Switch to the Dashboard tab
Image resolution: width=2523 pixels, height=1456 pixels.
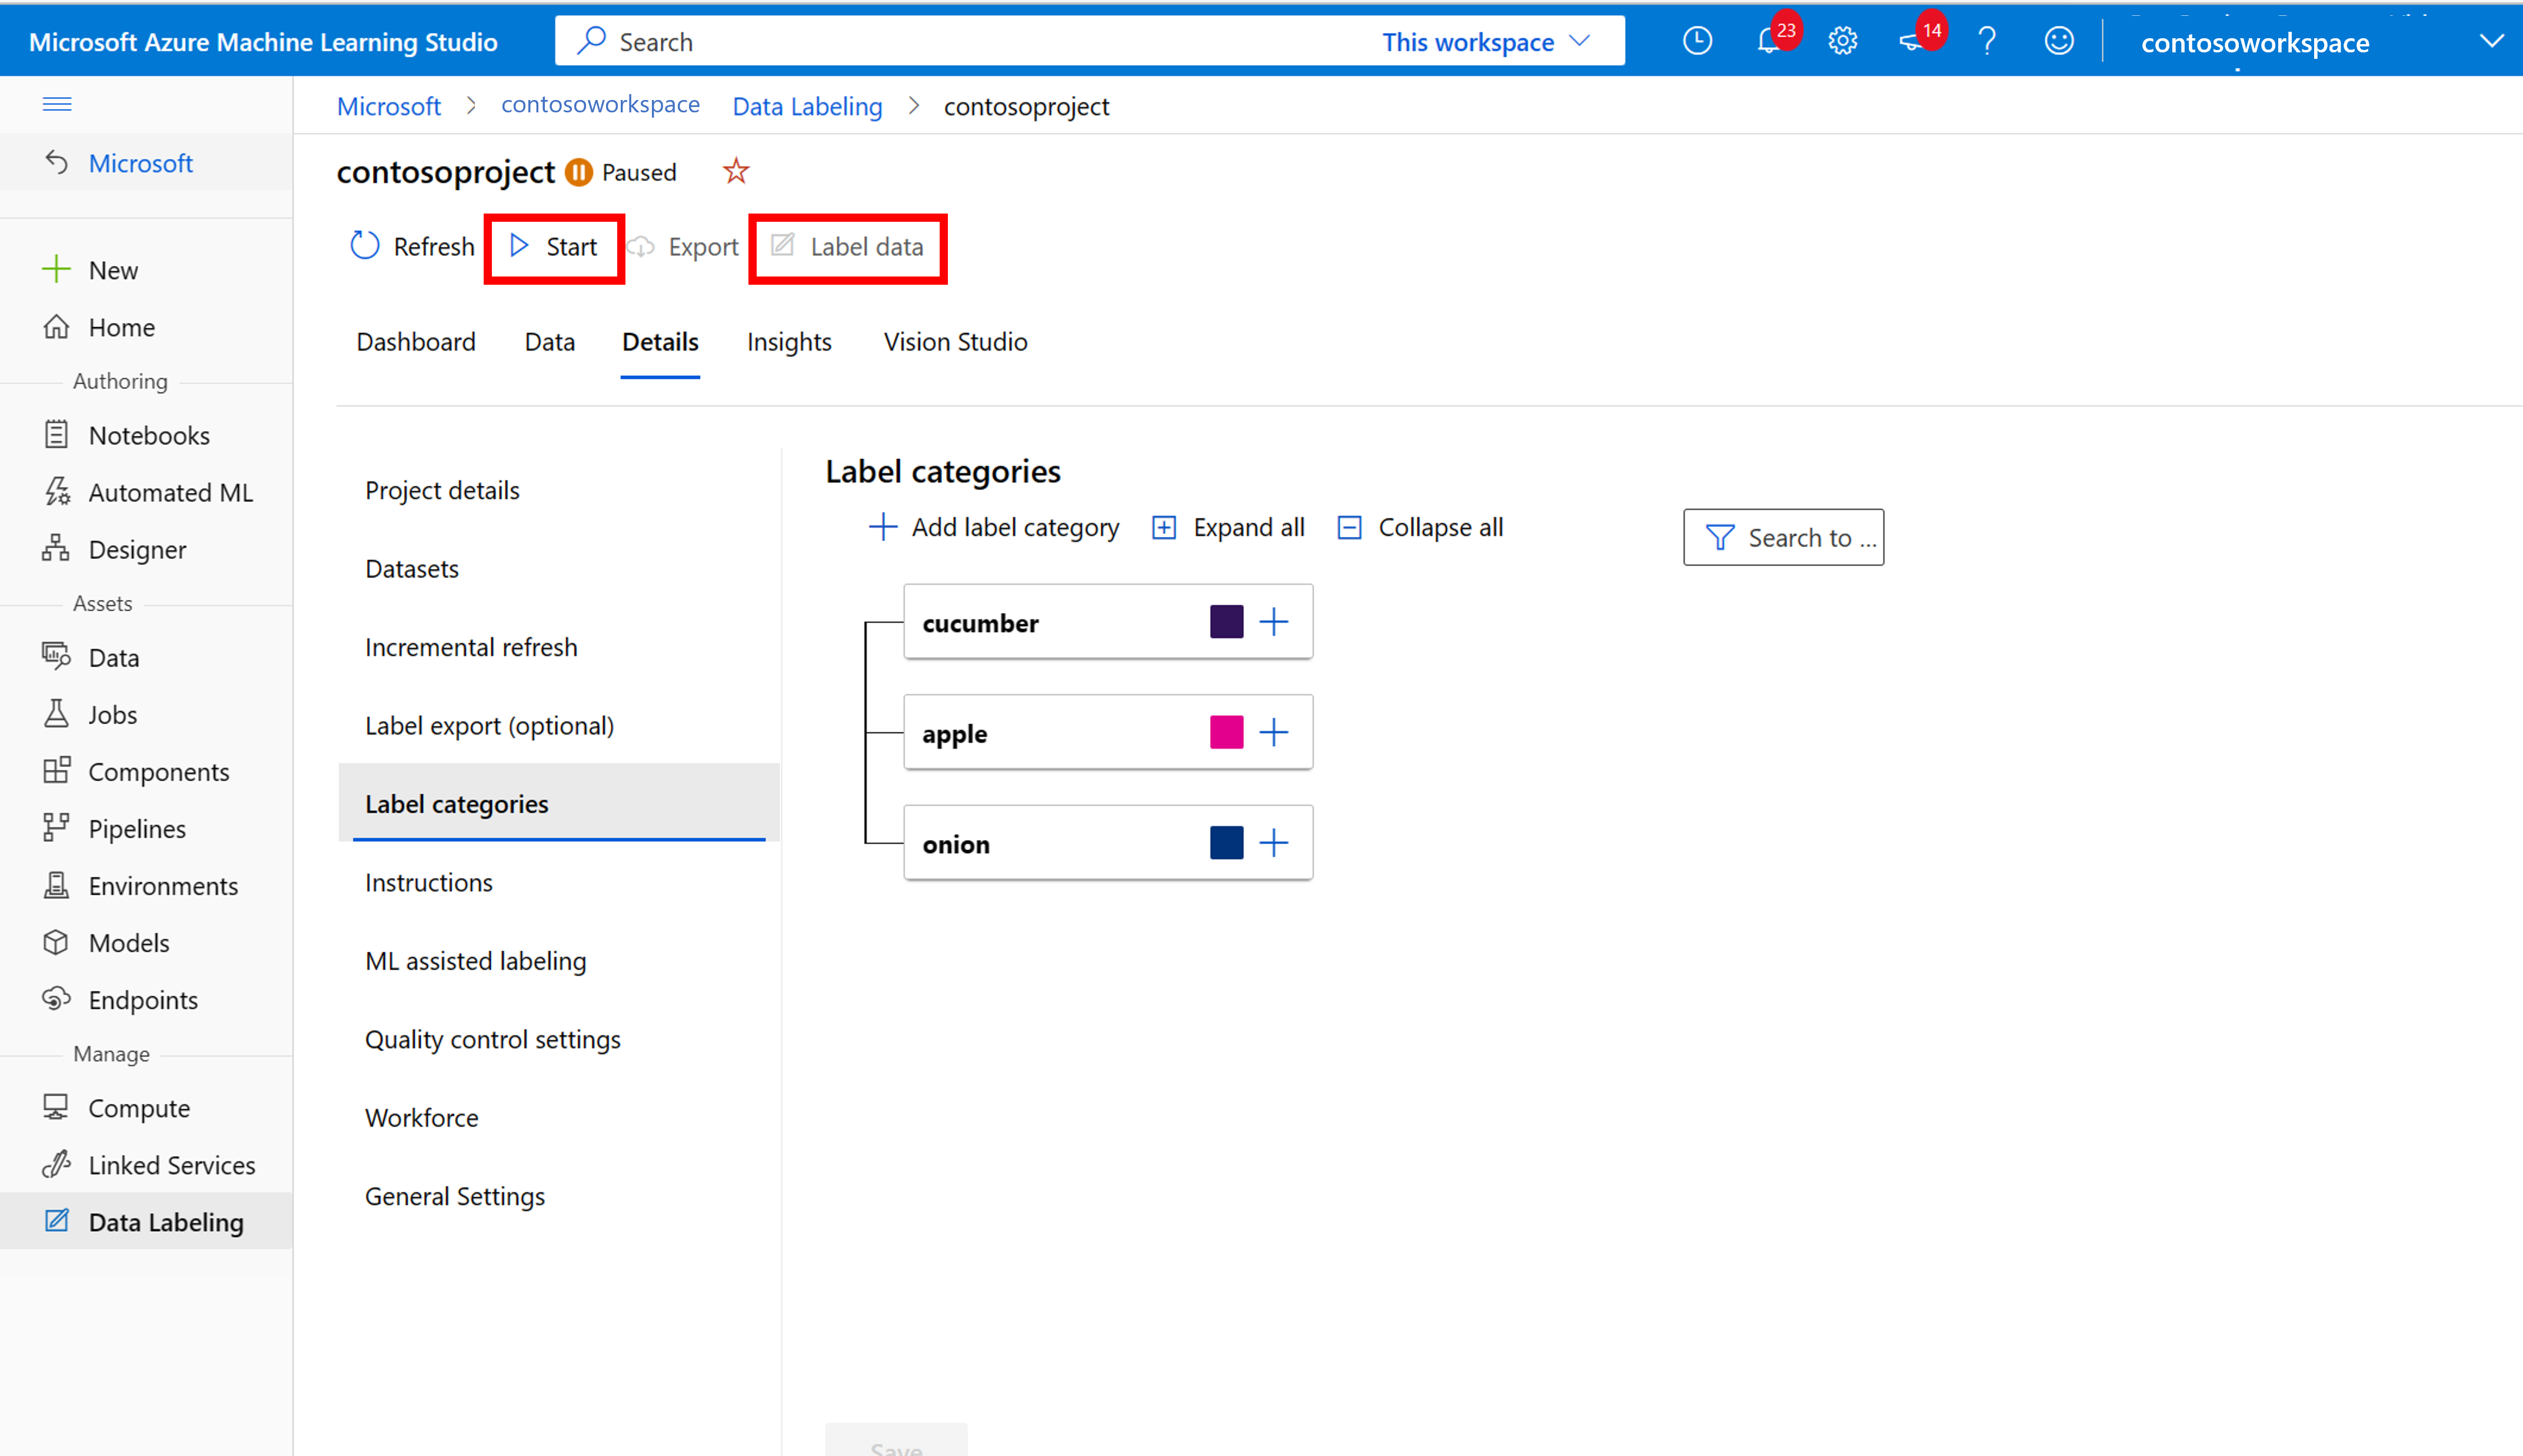point(416,341)
